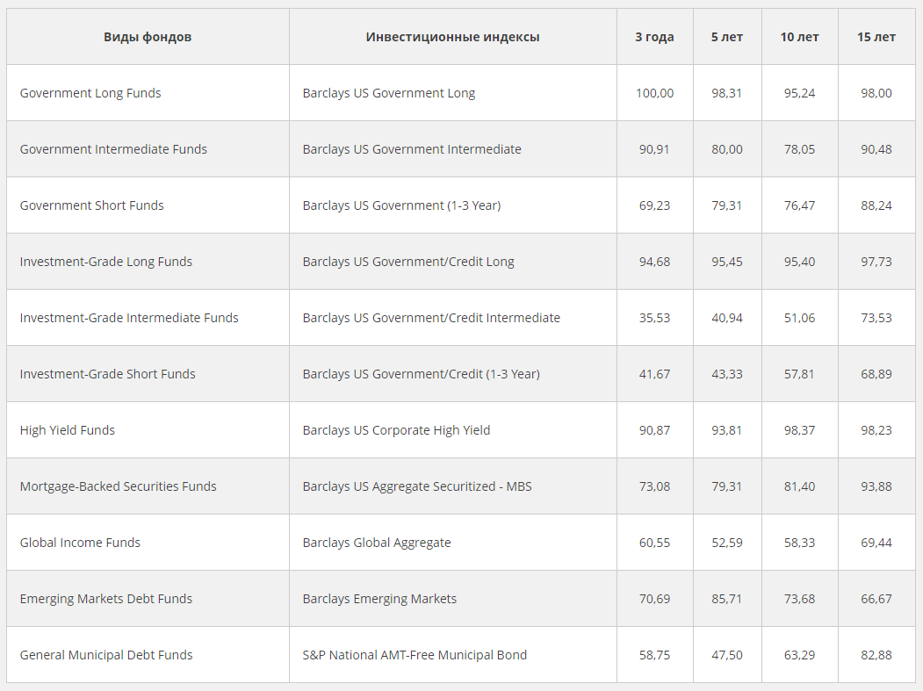Click Investment-Grade Short Funds row label
923x691 pixels.
[108, 374]
